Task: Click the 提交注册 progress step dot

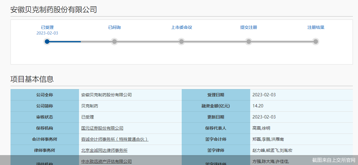Action: [x=248, y=42]
